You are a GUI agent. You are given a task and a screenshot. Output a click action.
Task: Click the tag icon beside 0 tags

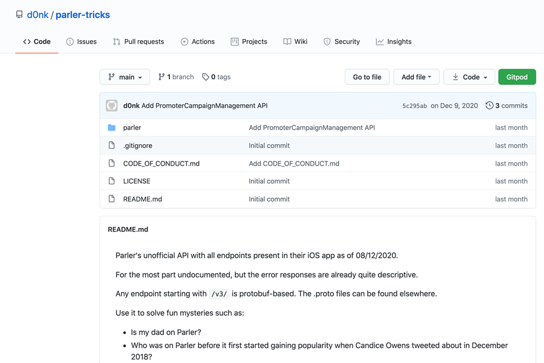point(206,77)
